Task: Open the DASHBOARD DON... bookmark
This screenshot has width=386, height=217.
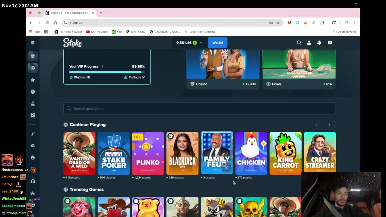Action: 165,32
